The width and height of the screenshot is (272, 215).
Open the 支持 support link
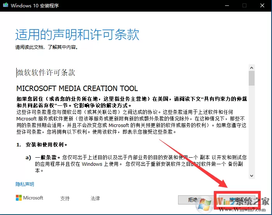tap(65, 198)
